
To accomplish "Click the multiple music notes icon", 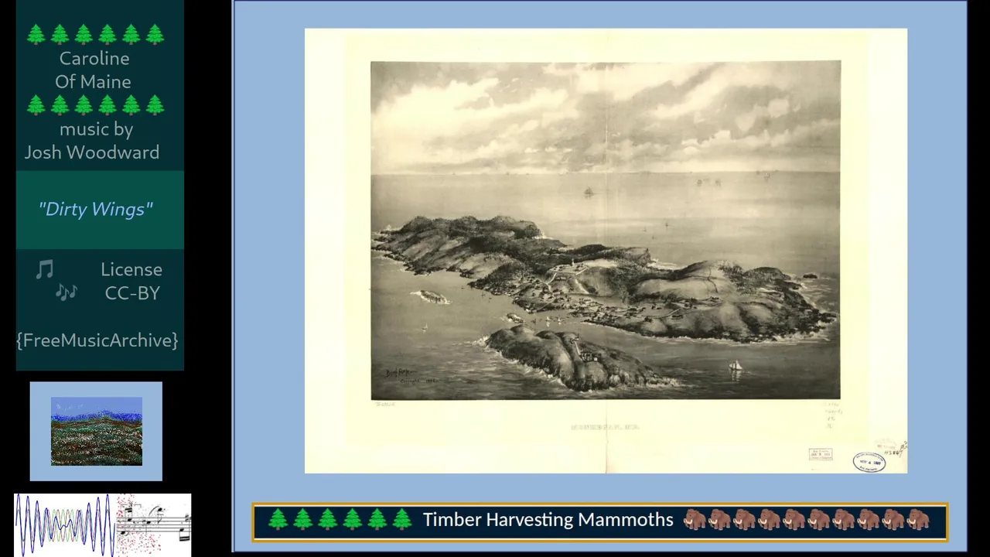I will pos(67,292).
